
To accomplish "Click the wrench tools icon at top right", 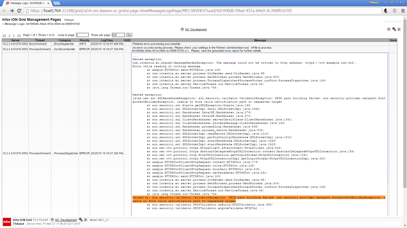I will coord(399,29).
